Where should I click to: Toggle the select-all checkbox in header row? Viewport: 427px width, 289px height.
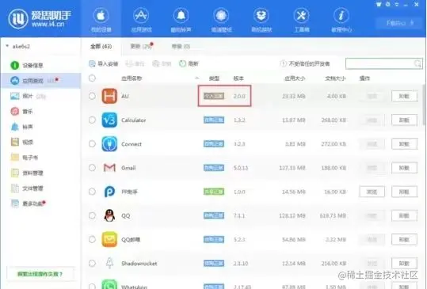(x=92, y=78)
